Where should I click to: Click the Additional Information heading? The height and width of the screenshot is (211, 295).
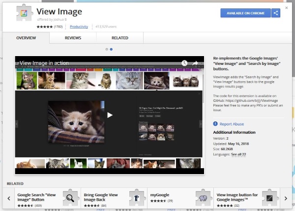click(234, 132)
